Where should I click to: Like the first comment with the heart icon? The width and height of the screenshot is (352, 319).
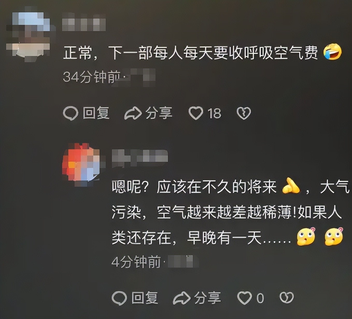tap(196, 113)
